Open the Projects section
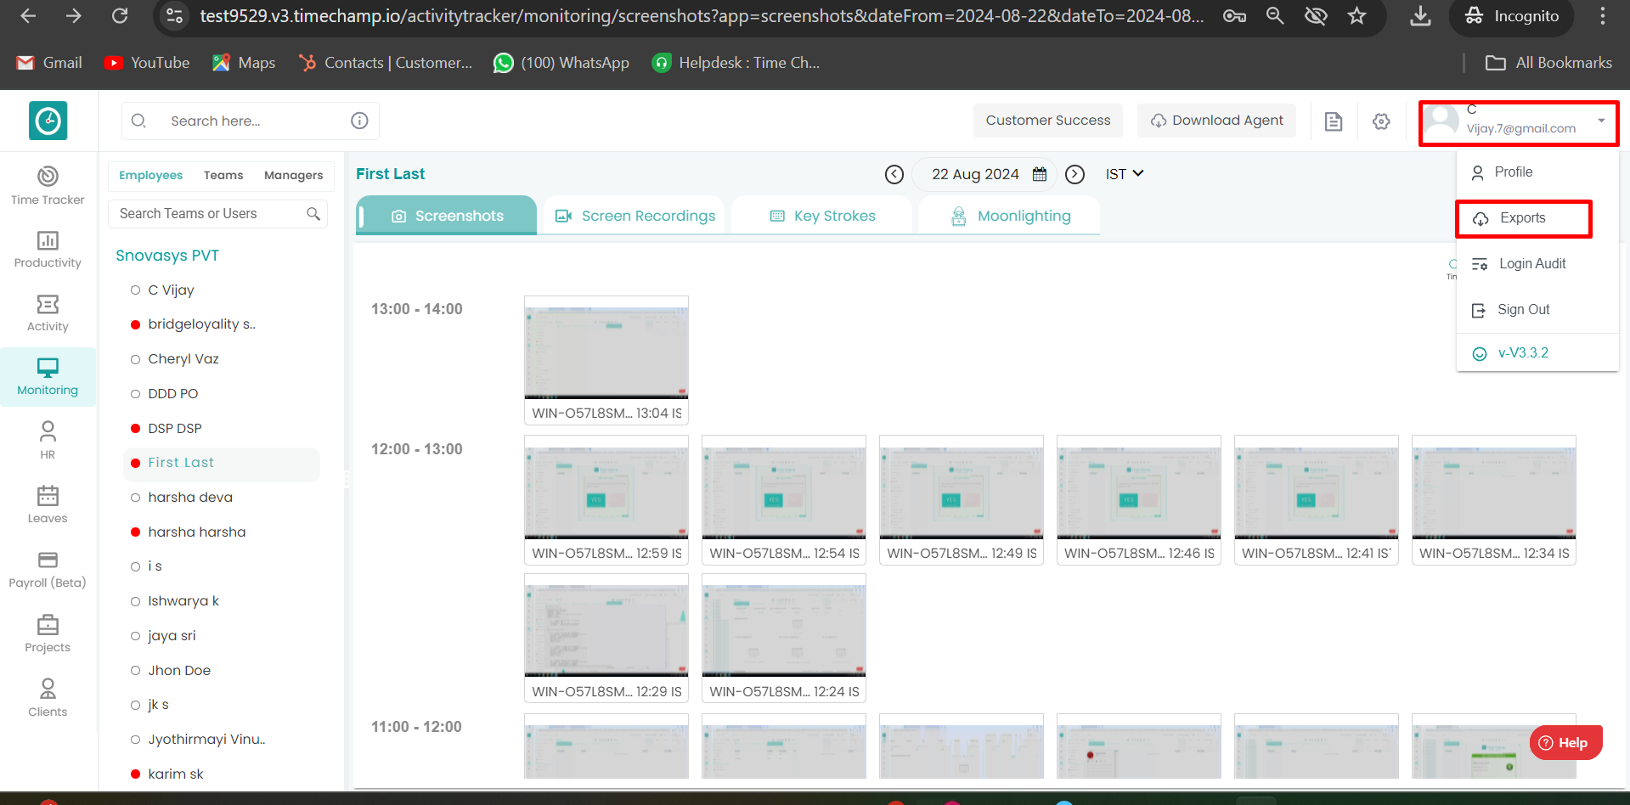Viewport: 1630px width, 805px height. pyautogui.click(x=48, y=634)
